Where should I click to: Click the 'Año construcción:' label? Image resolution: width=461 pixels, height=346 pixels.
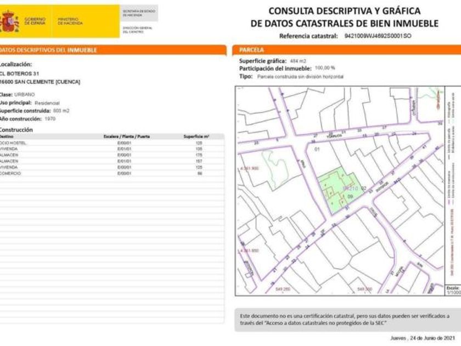tap(21, 119)
